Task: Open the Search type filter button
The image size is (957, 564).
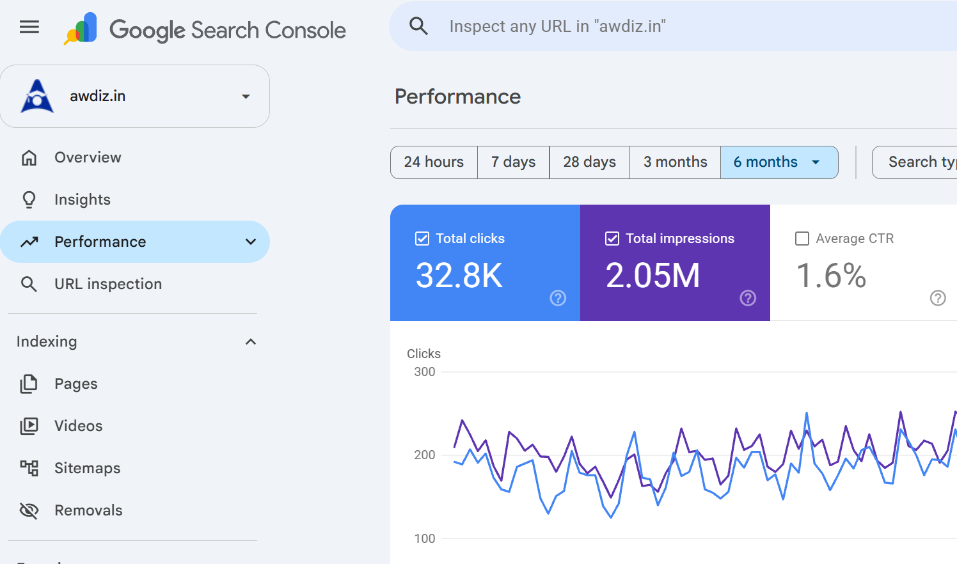Action: [915, 162]
